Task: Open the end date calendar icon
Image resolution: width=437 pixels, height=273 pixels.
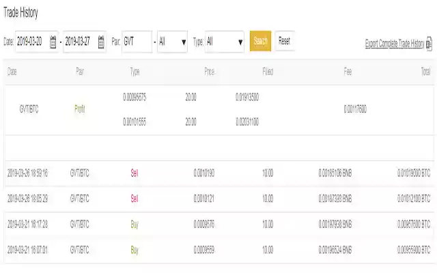Action: tap(101, 42)
